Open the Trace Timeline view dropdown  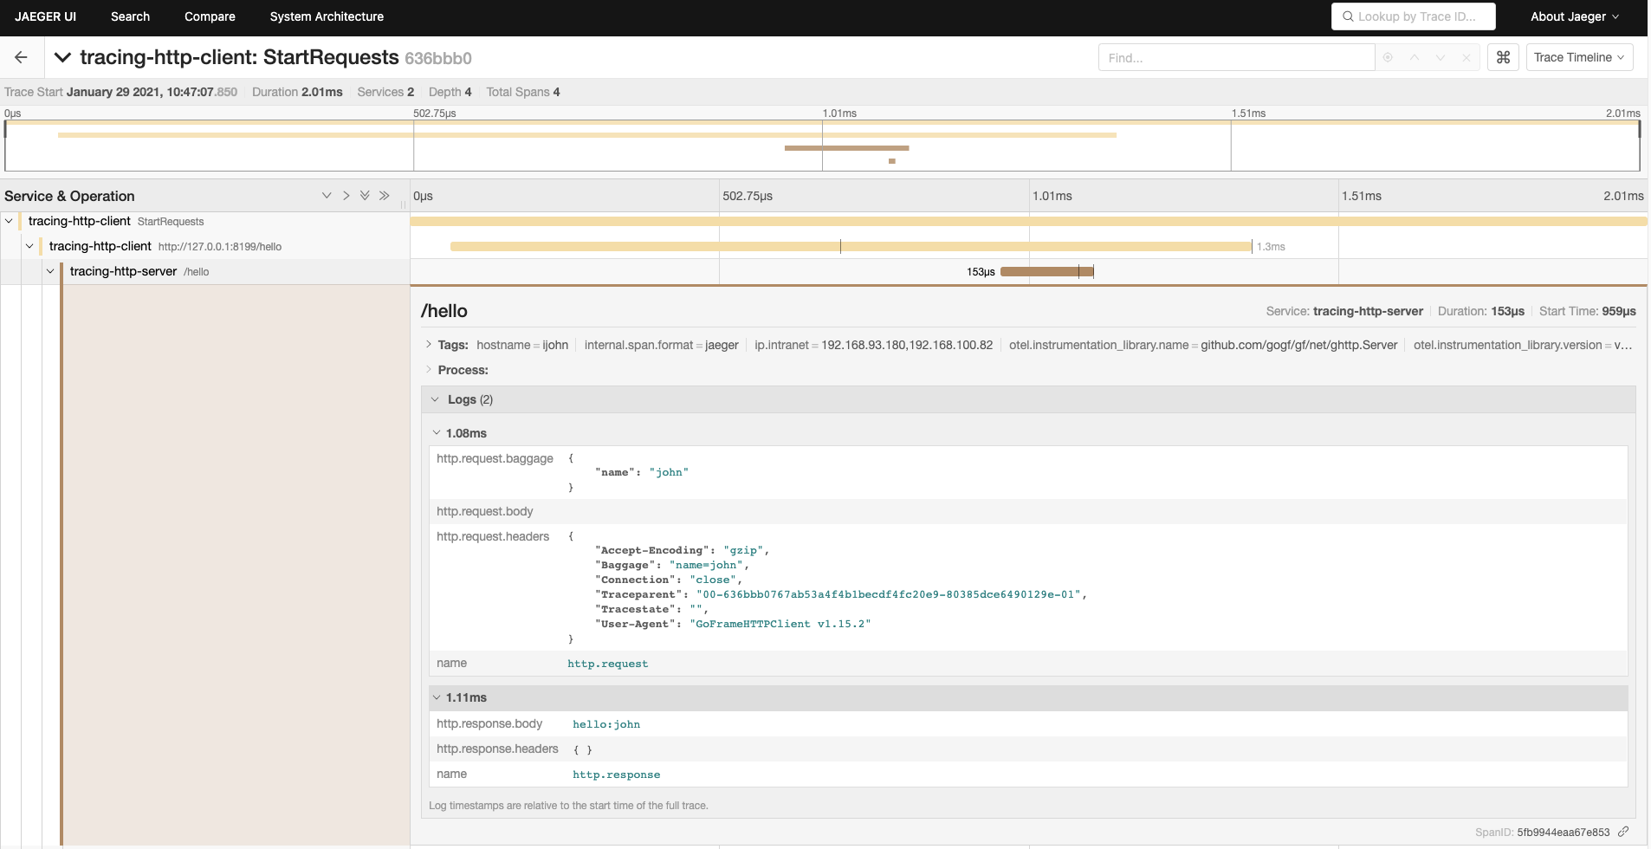pyautogui.click(x=1578, y=57)
